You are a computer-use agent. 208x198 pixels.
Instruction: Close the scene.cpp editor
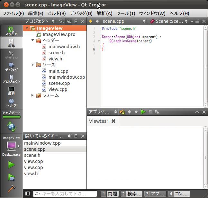pos(204,21)
